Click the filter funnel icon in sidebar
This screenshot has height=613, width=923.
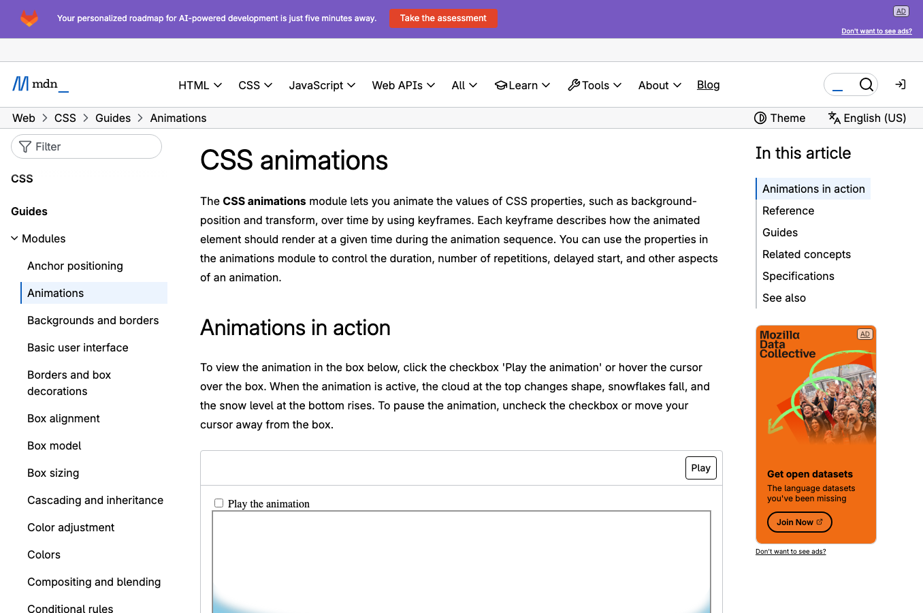pos(25,146)
